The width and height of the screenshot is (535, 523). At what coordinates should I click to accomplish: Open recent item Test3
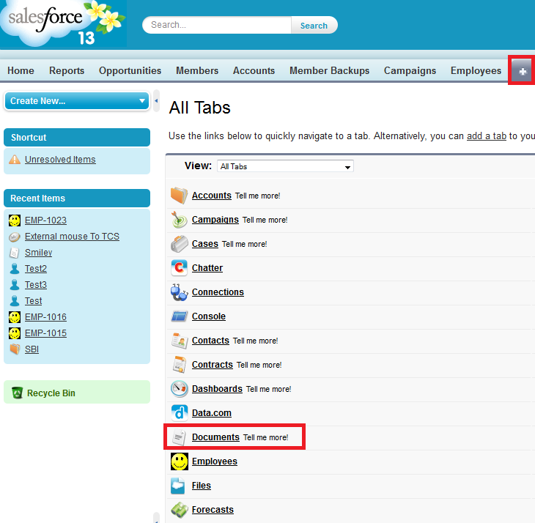pyautogui.click(x=36, y=285)
